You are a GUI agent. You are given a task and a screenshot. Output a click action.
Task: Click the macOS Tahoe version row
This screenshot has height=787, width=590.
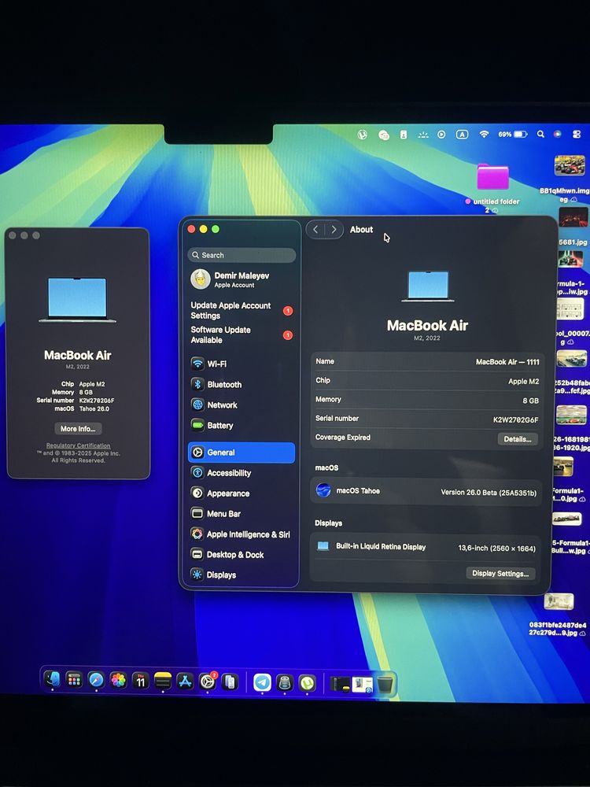point(426,491)
